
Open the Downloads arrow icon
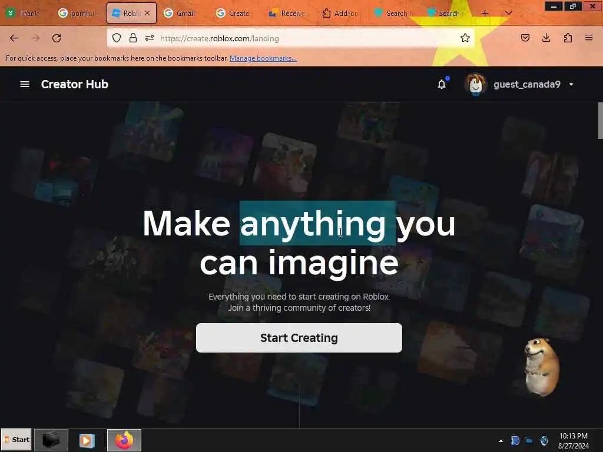point(546,38)
